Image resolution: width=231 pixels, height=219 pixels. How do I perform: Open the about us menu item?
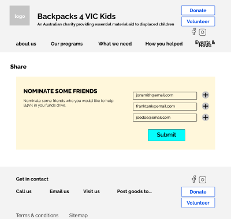click(x=26, y=44)
